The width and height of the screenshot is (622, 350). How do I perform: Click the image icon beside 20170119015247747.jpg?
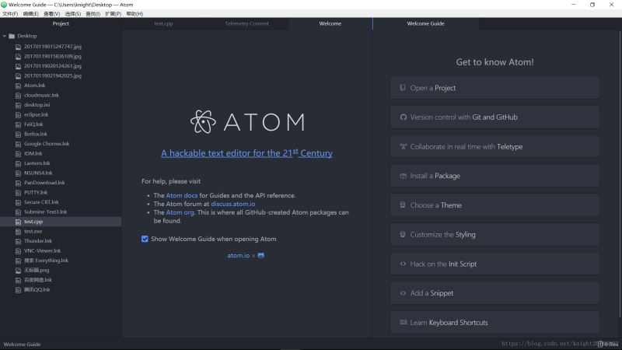[x=18, y=47]
